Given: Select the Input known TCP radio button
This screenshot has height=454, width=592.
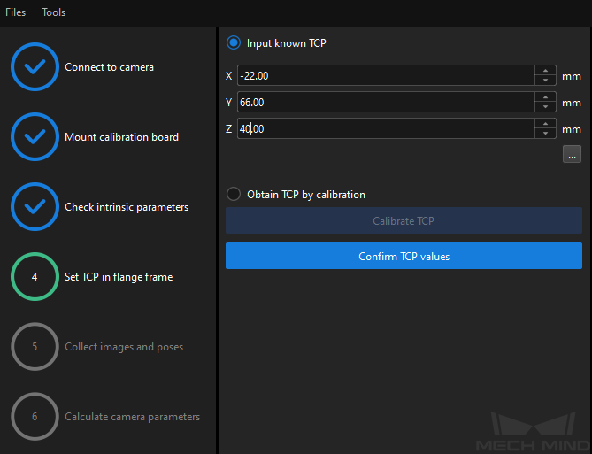Looking at the screenshot, I should 234,43.
